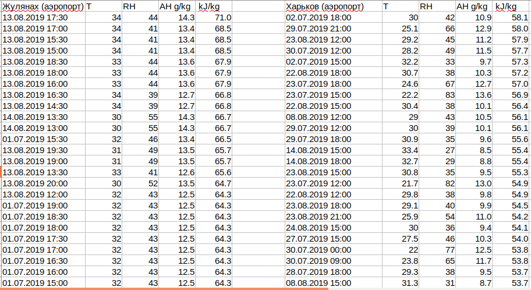
Task: Select Kharkiv date cell '14.08.2019 15:00'
Action: (334, 150)
